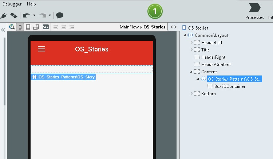The image size is (273, 159).
Task: Click the empty placeholder below the red header
Action: click(x=92, y=69)
